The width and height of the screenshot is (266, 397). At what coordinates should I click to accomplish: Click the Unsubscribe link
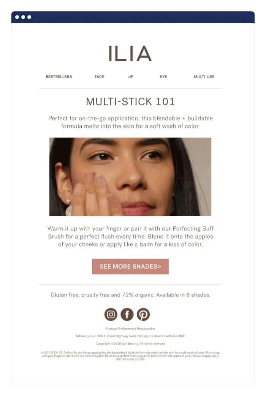pyautogui.click(x=146, y=328)
